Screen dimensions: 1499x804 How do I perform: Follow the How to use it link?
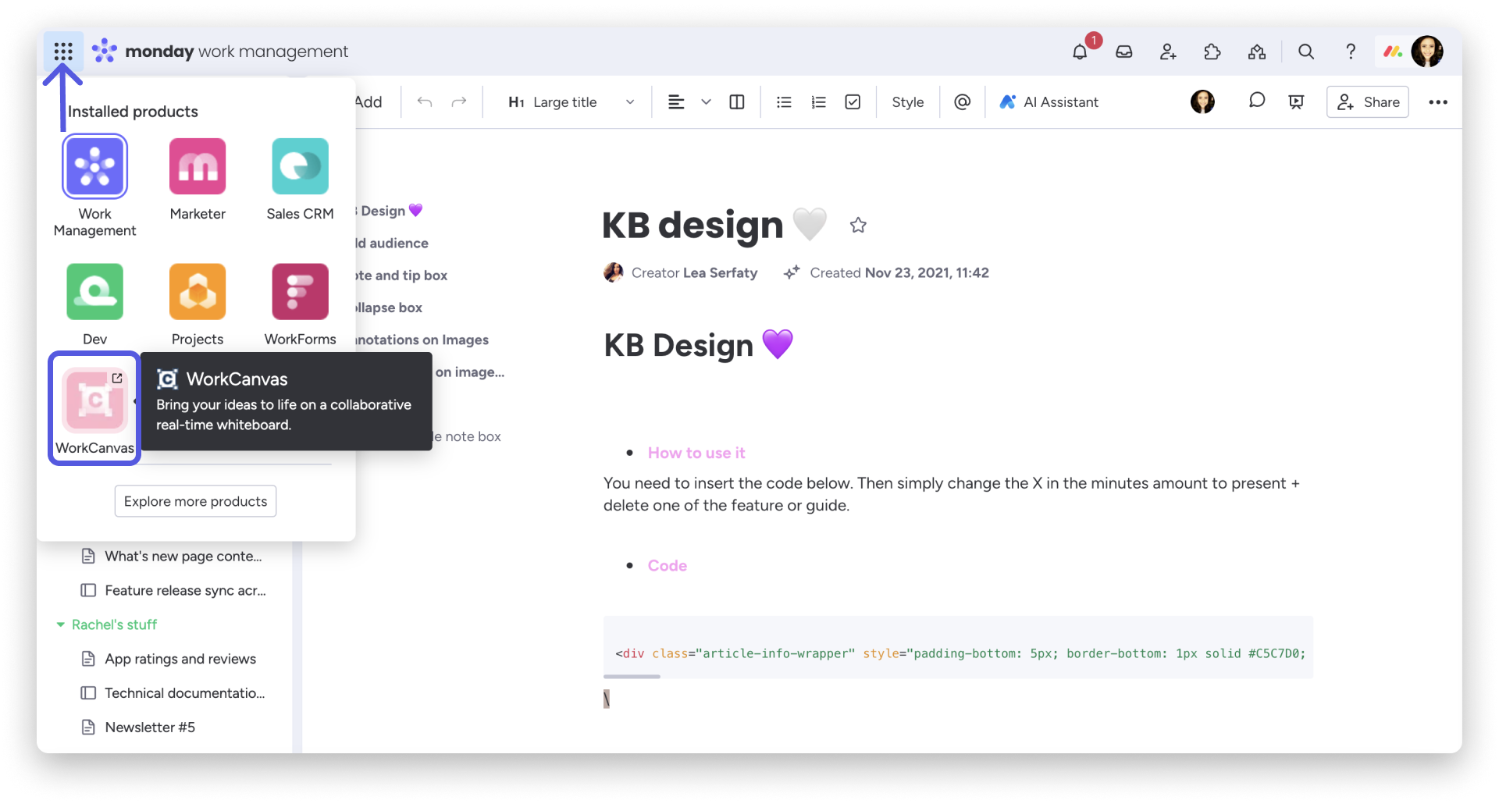click(x=696, y=453)
